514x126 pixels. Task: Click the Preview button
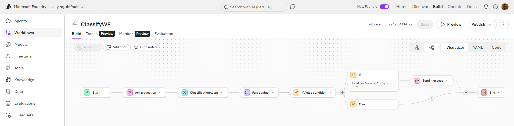(x=450, y=24)
